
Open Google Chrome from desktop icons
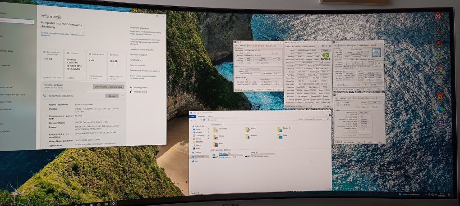click(x=439, y=69)
